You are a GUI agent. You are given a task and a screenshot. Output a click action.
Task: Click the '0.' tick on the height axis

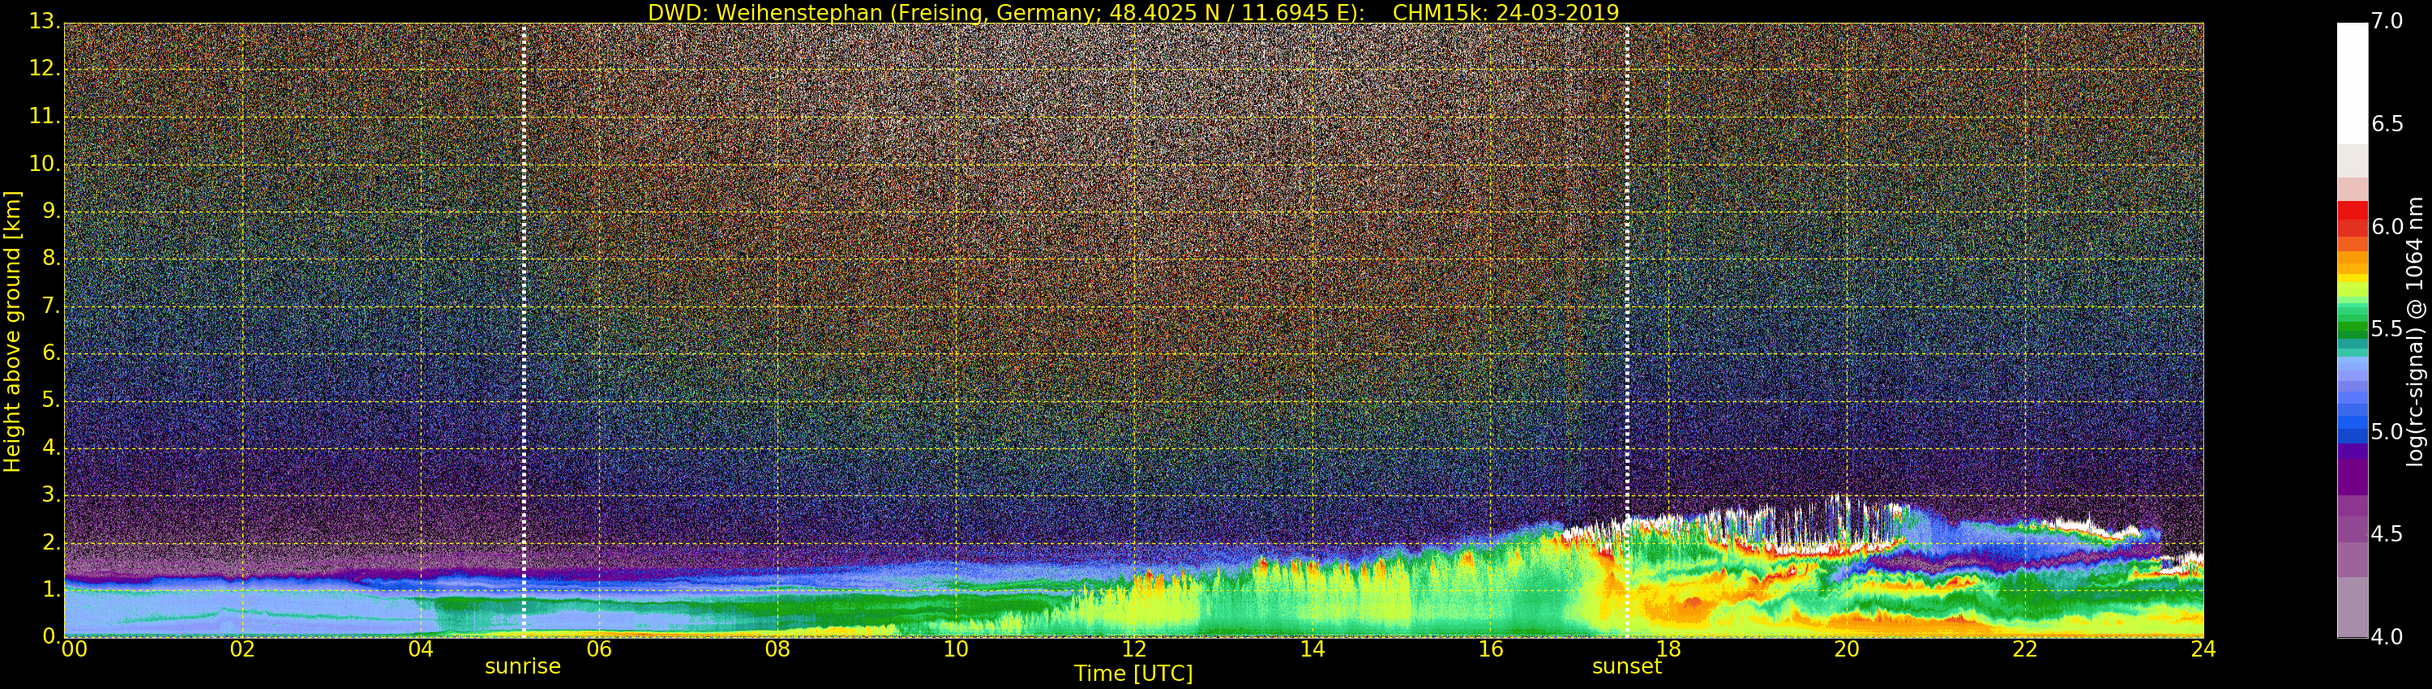[51, 636]
